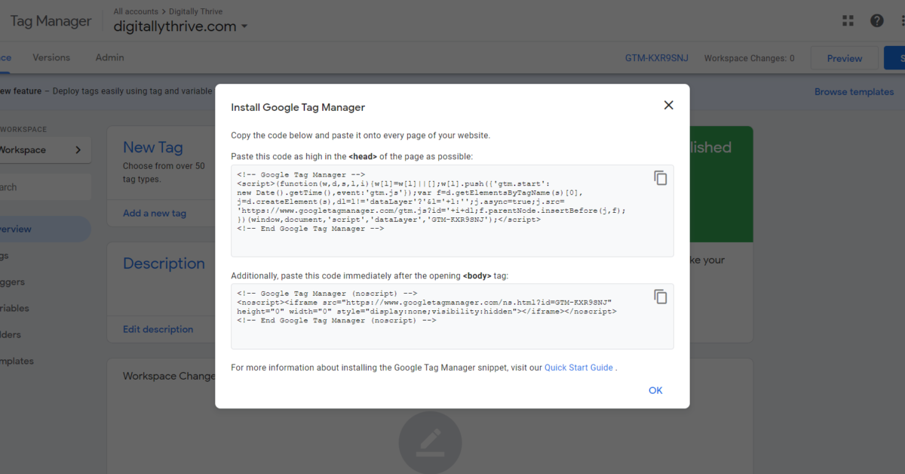This screenshot has width=905, height=474.
Task: Click the pencil edit icon in Workspace Changes
Action: tap(430, 441)
